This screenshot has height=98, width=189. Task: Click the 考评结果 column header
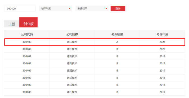117,34
